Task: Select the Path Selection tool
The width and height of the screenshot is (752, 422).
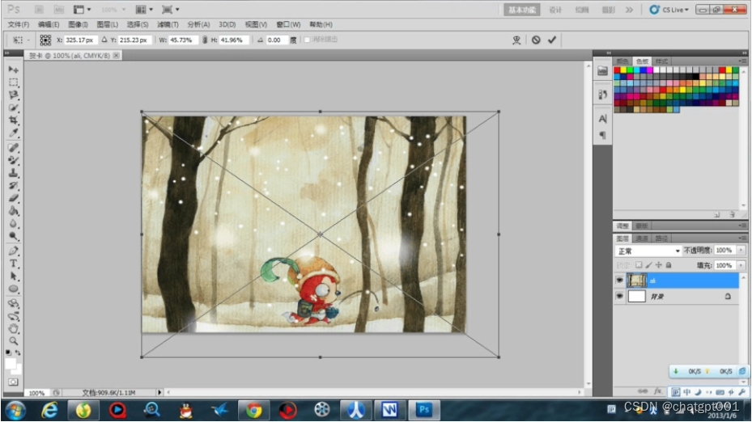Action: (x=14, y=276)
